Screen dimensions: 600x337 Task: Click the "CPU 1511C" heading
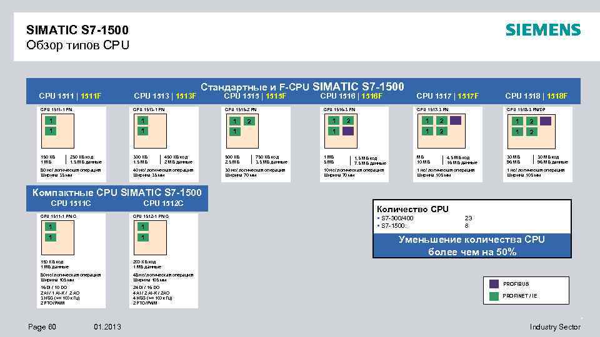tap(71, 203)
